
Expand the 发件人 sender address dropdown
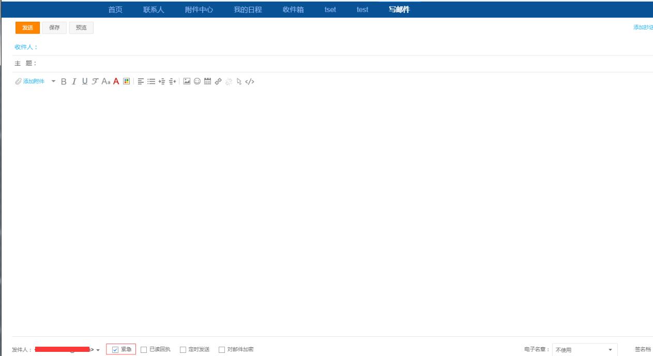(x=98, y=350)
